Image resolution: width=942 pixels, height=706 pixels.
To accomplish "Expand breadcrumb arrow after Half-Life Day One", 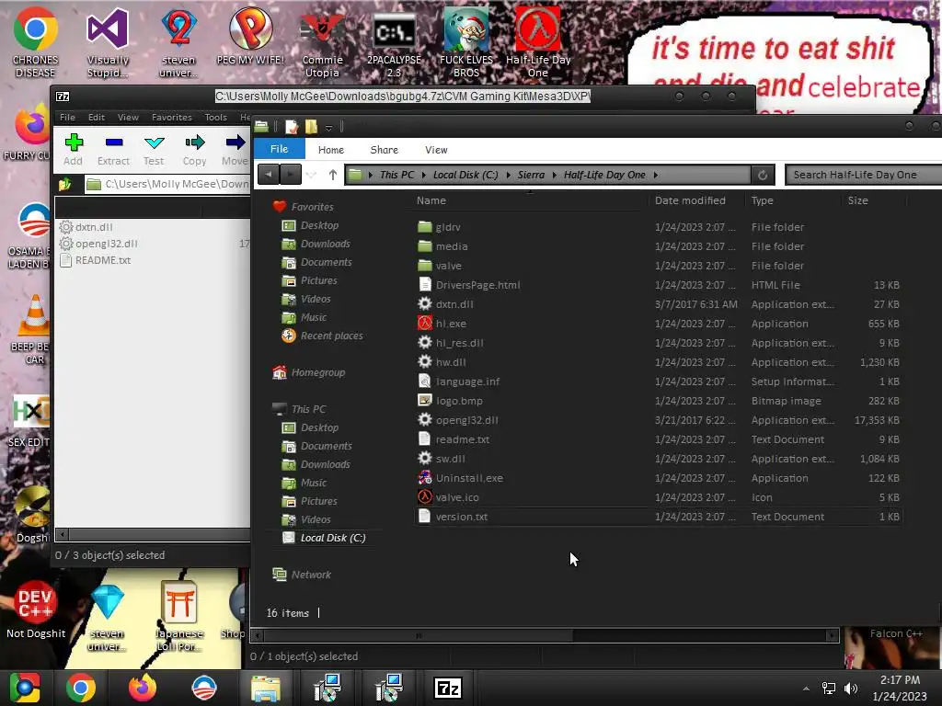I will 655,175.
